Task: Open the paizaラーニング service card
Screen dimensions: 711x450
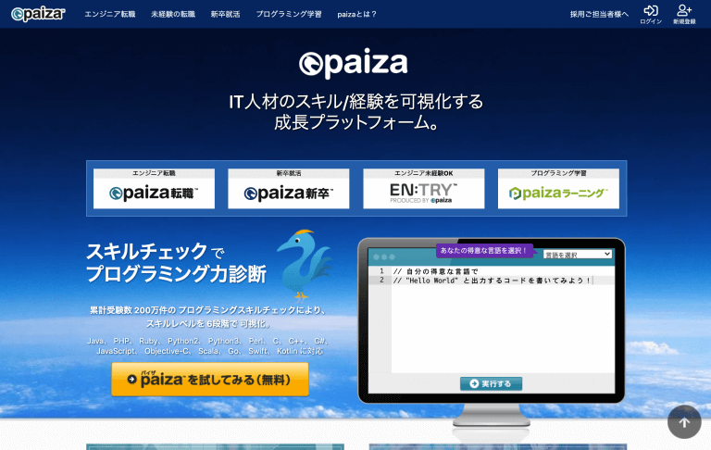Action: (558, 189)
